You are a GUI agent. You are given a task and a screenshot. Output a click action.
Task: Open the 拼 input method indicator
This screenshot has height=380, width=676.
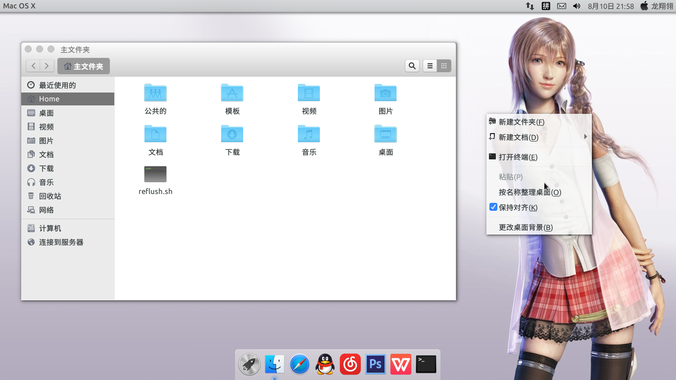tap(546, 6)
